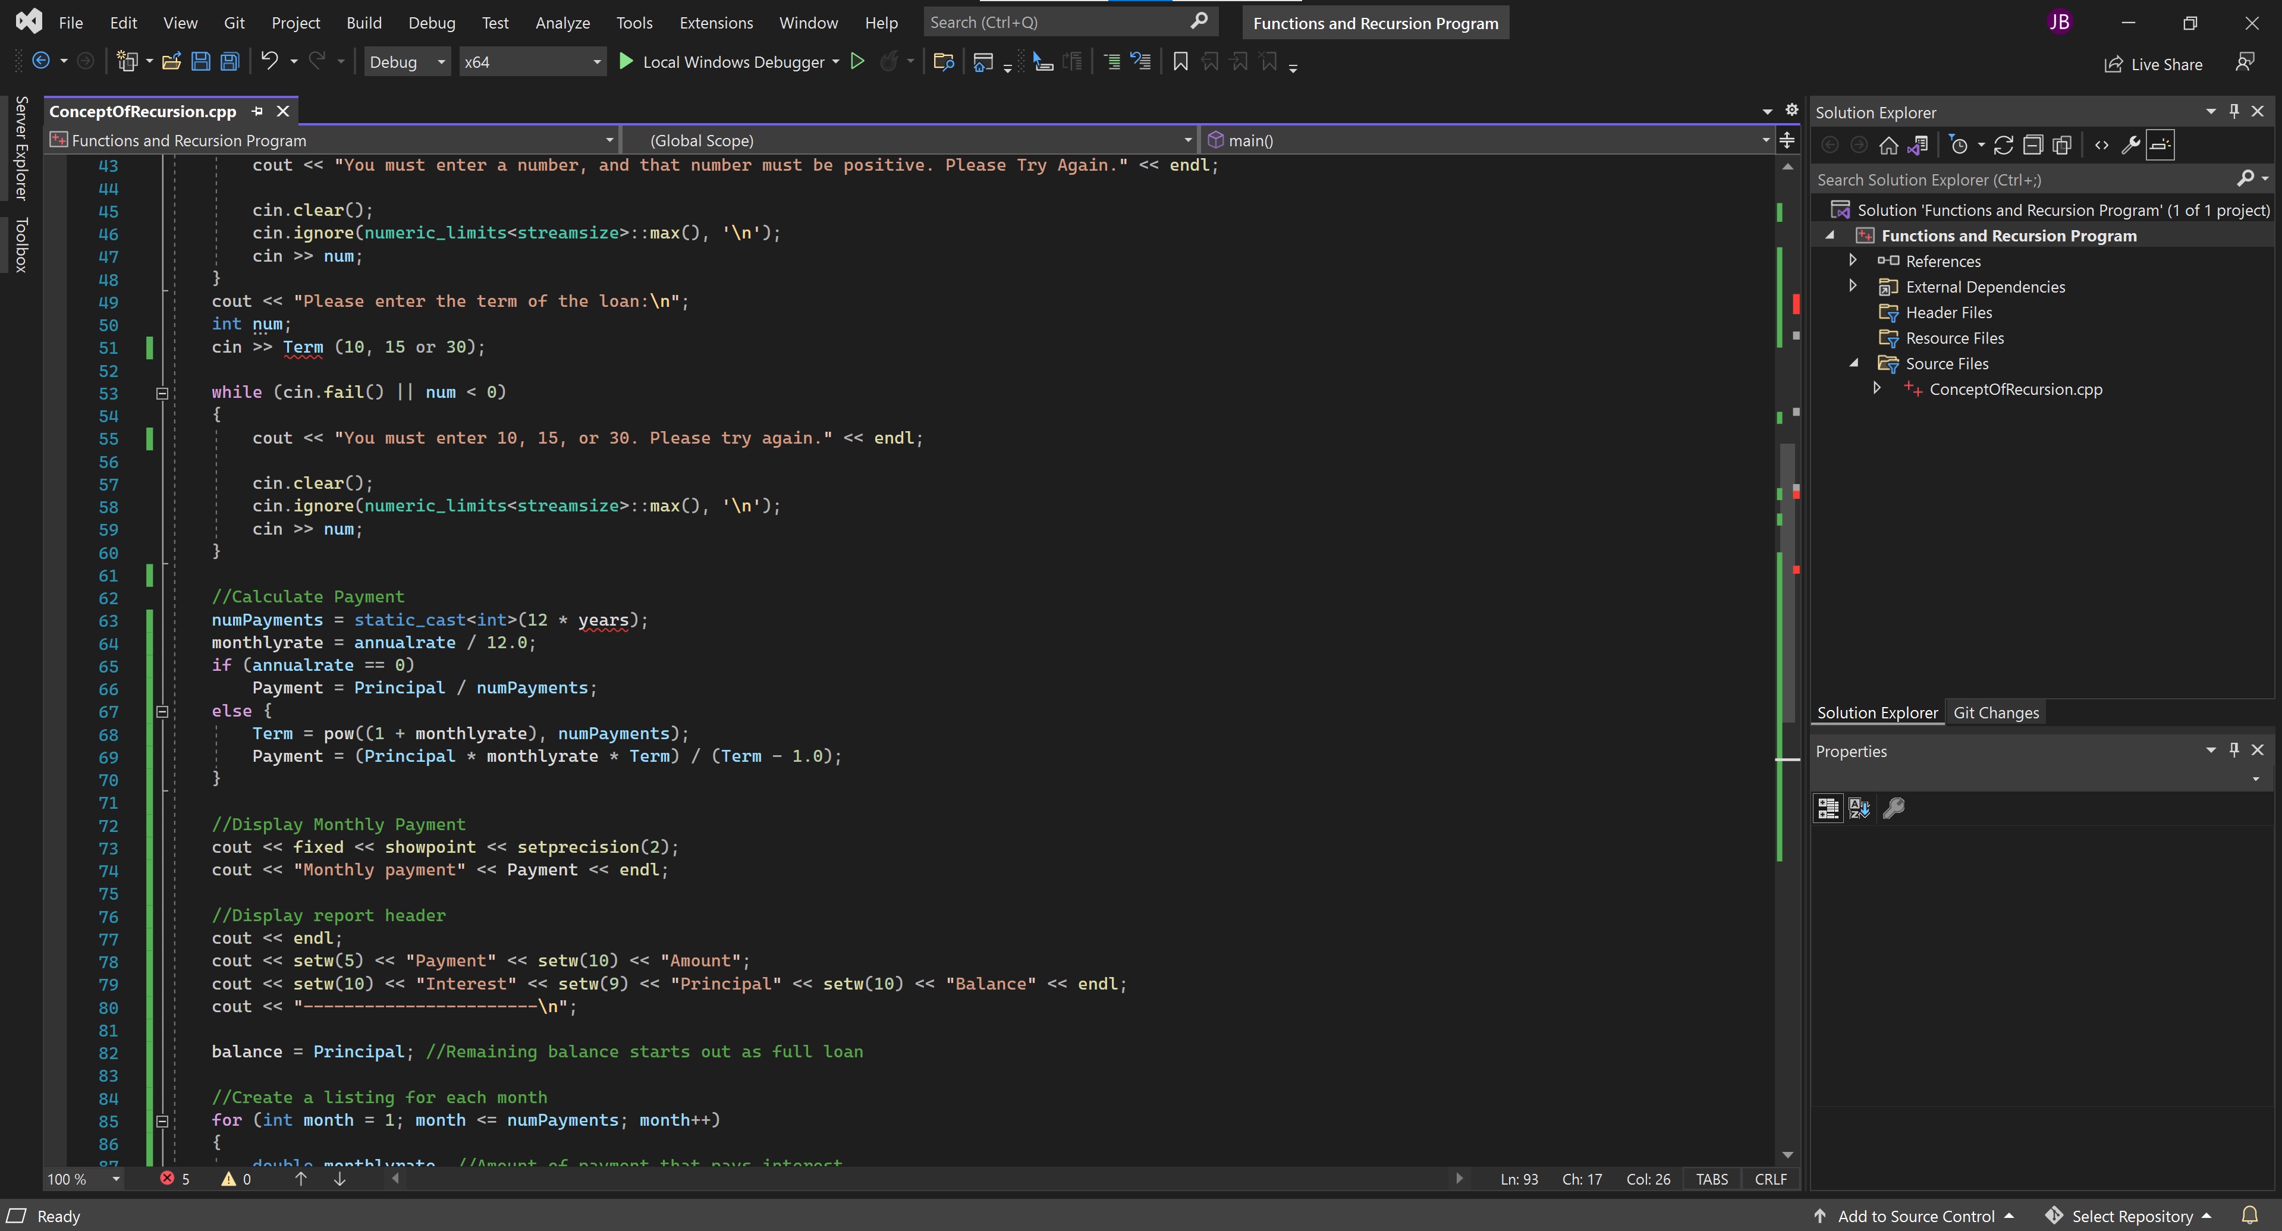Click Solution Explorer Home icon
Viewport: 2282px width, 1231px height.
(1888, 145)
